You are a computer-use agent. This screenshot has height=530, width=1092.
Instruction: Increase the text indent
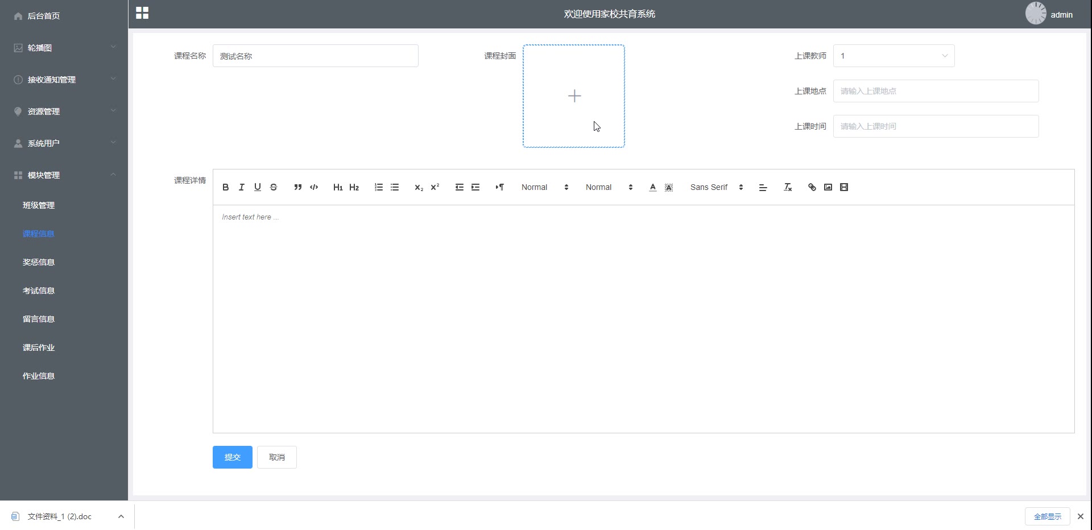tap(475, 187)
